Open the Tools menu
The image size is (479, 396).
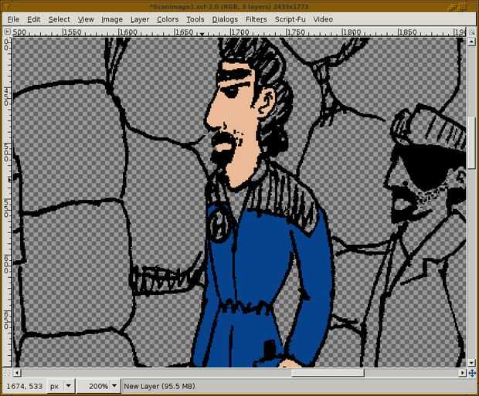click(x=195, y=19)
